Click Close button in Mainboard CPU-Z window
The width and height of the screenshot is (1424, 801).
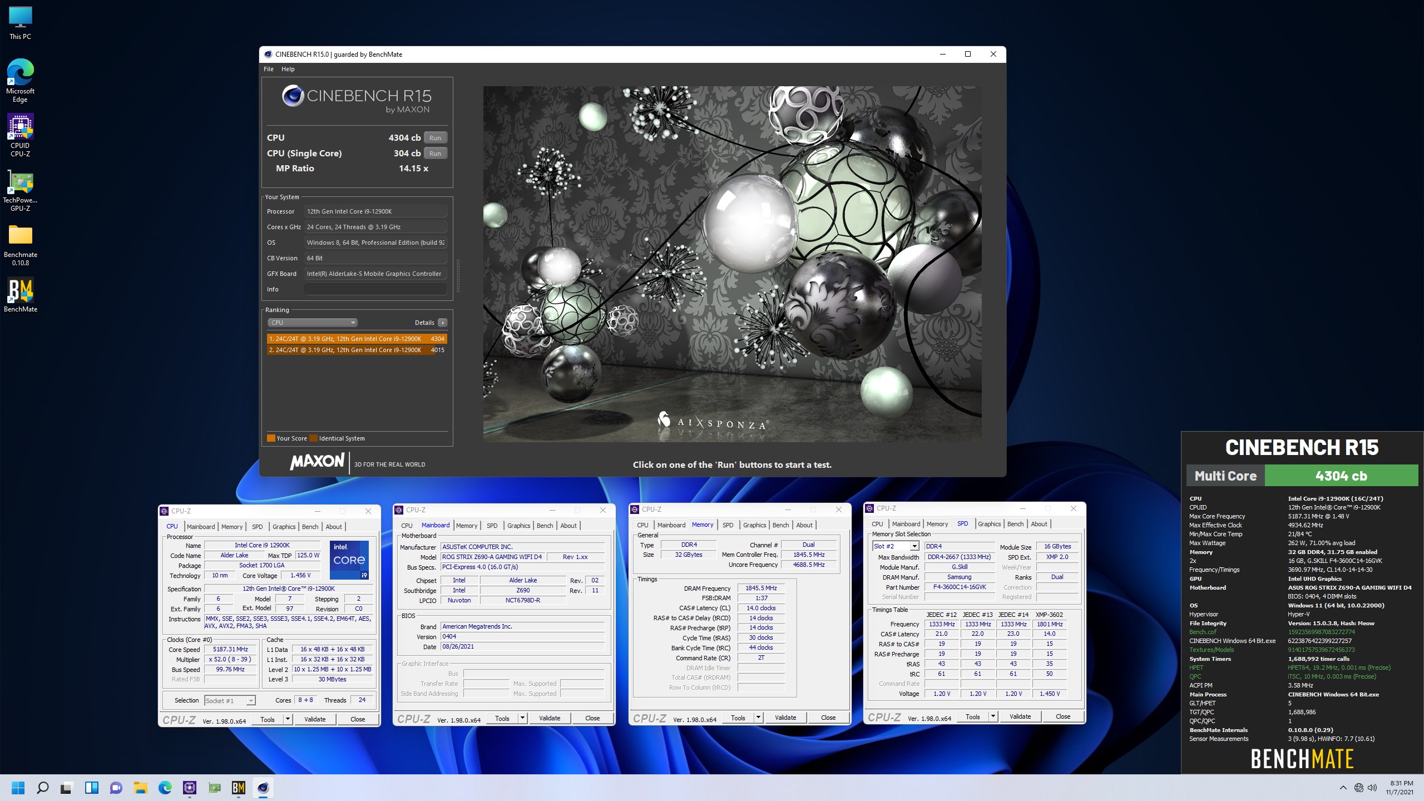(592, 718)
